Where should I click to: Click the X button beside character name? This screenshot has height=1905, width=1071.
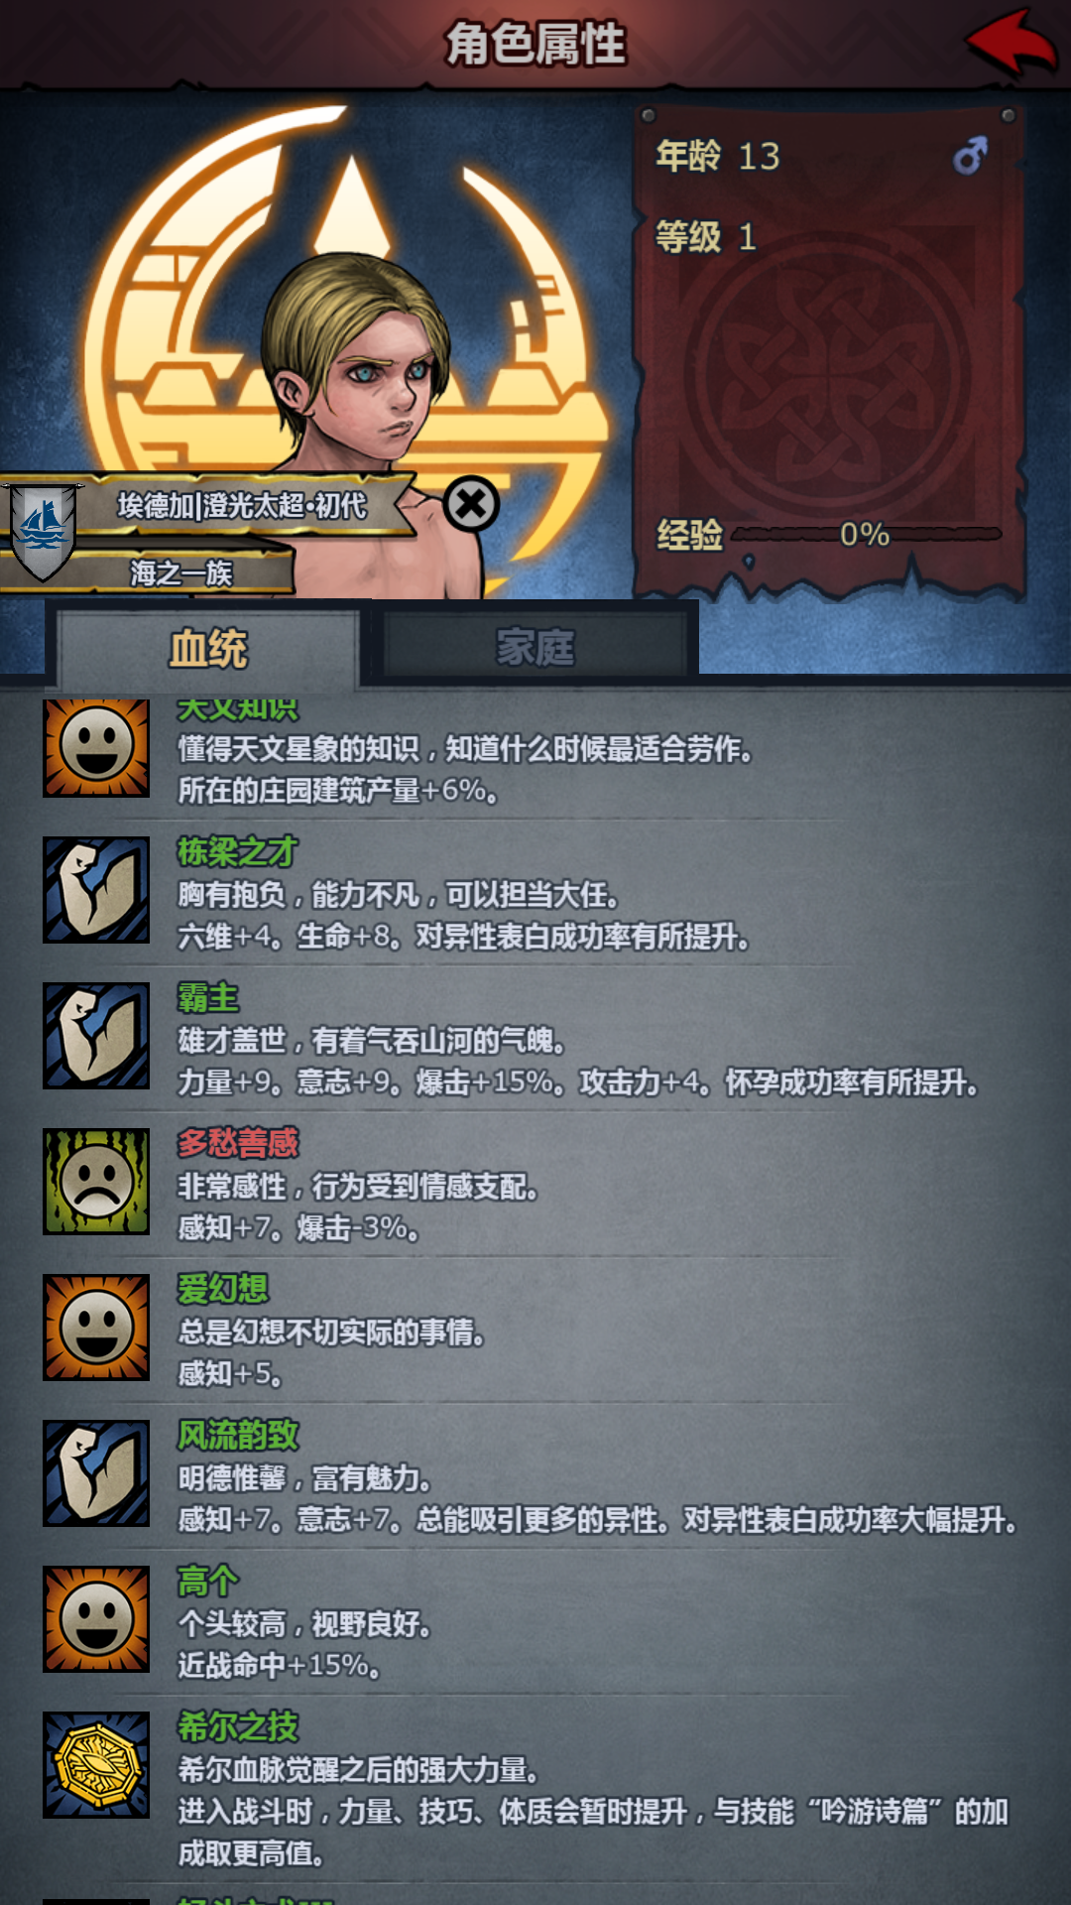471,504
